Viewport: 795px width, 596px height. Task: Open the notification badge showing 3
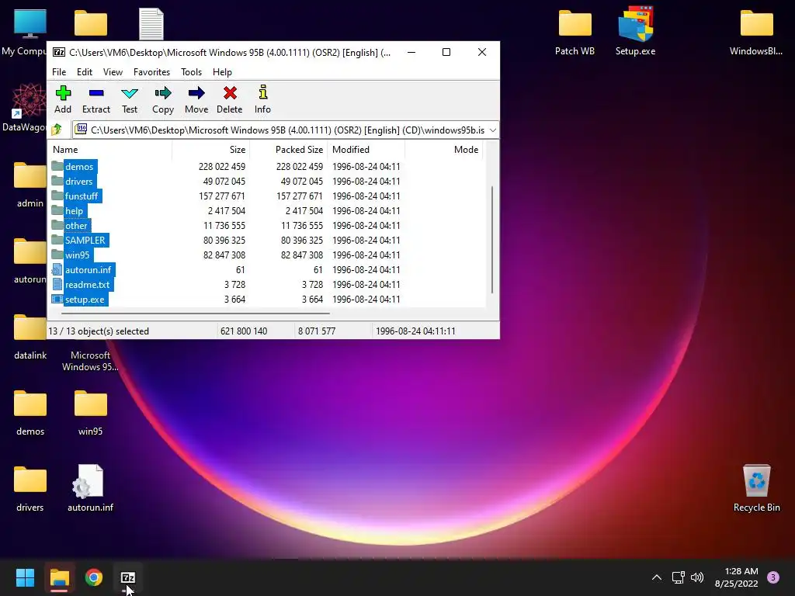773,577
